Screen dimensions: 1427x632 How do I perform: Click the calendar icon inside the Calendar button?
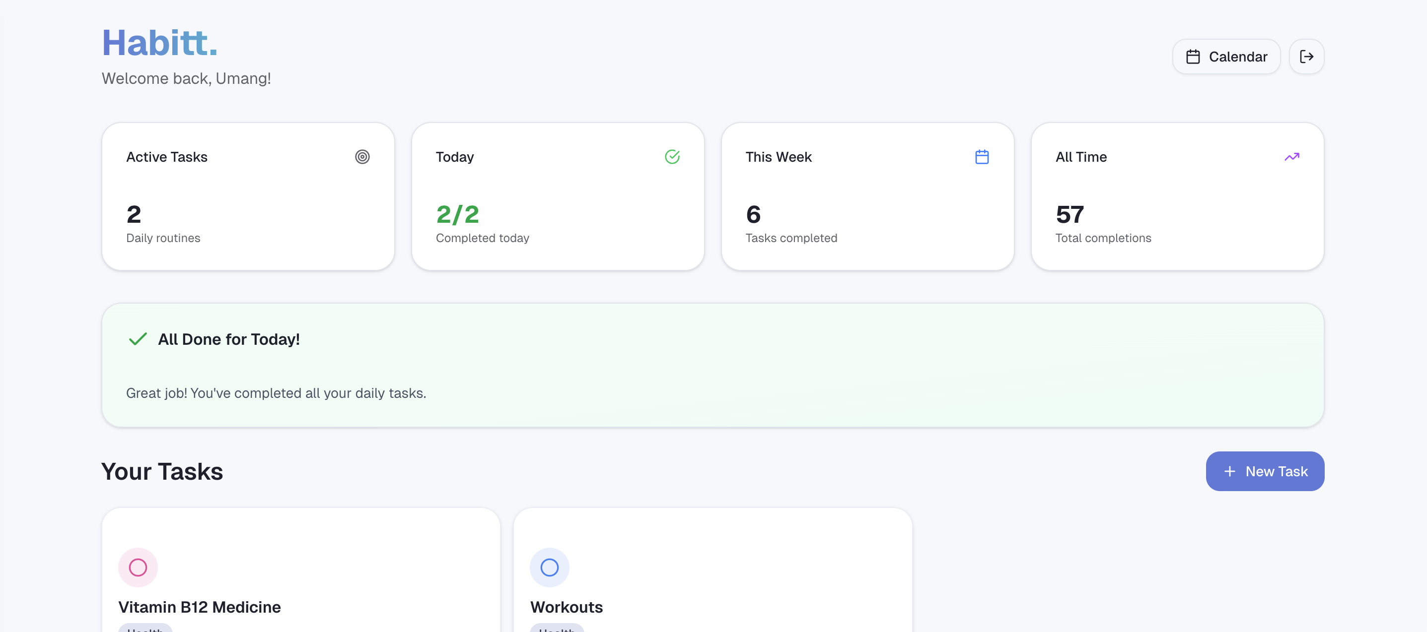tap(1194, 56)
